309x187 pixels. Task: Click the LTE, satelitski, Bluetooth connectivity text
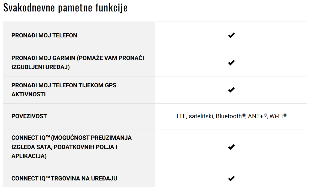232,116
